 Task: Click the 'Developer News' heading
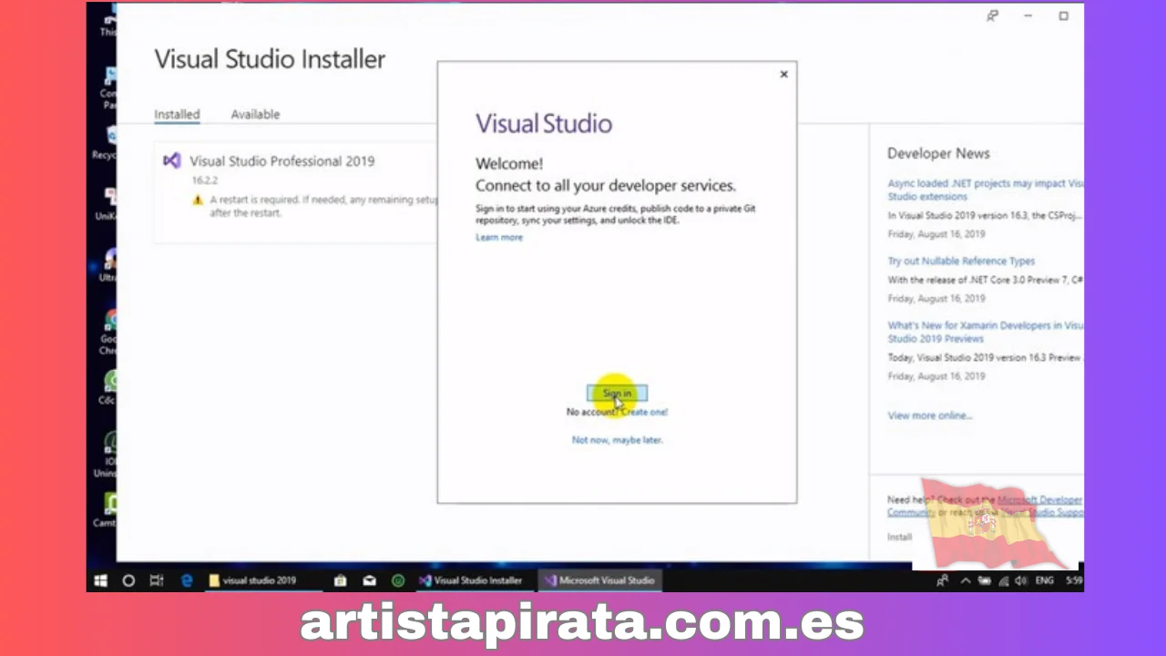(938, 154)
